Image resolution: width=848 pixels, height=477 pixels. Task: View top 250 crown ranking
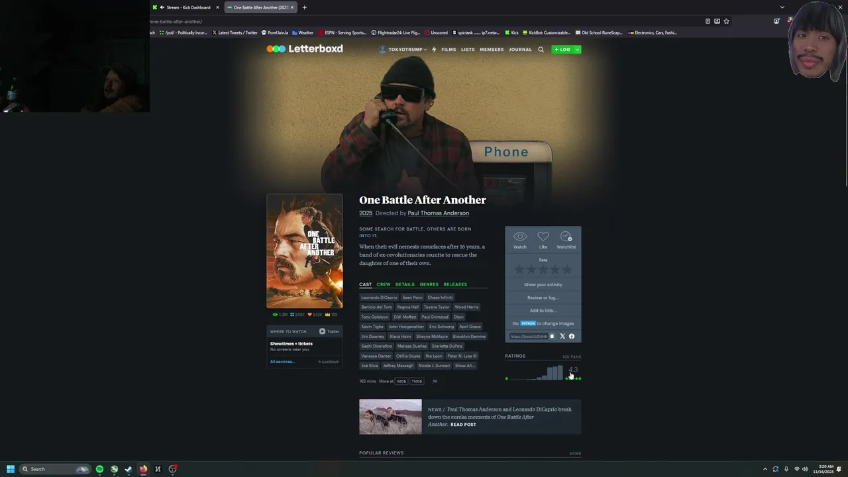pyautogui.click(x=331, y=315)
